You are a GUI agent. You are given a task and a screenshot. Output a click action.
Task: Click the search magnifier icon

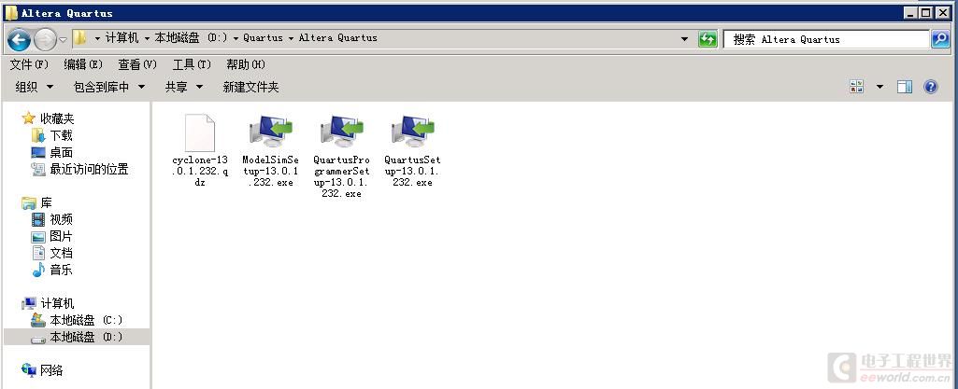pos(939,39)
